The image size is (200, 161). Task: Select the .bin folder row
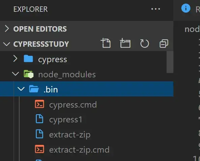[x=87, y=89]
